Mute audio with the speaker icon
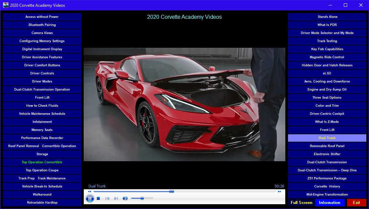The image size is (369, 209). tap(125, 198)
